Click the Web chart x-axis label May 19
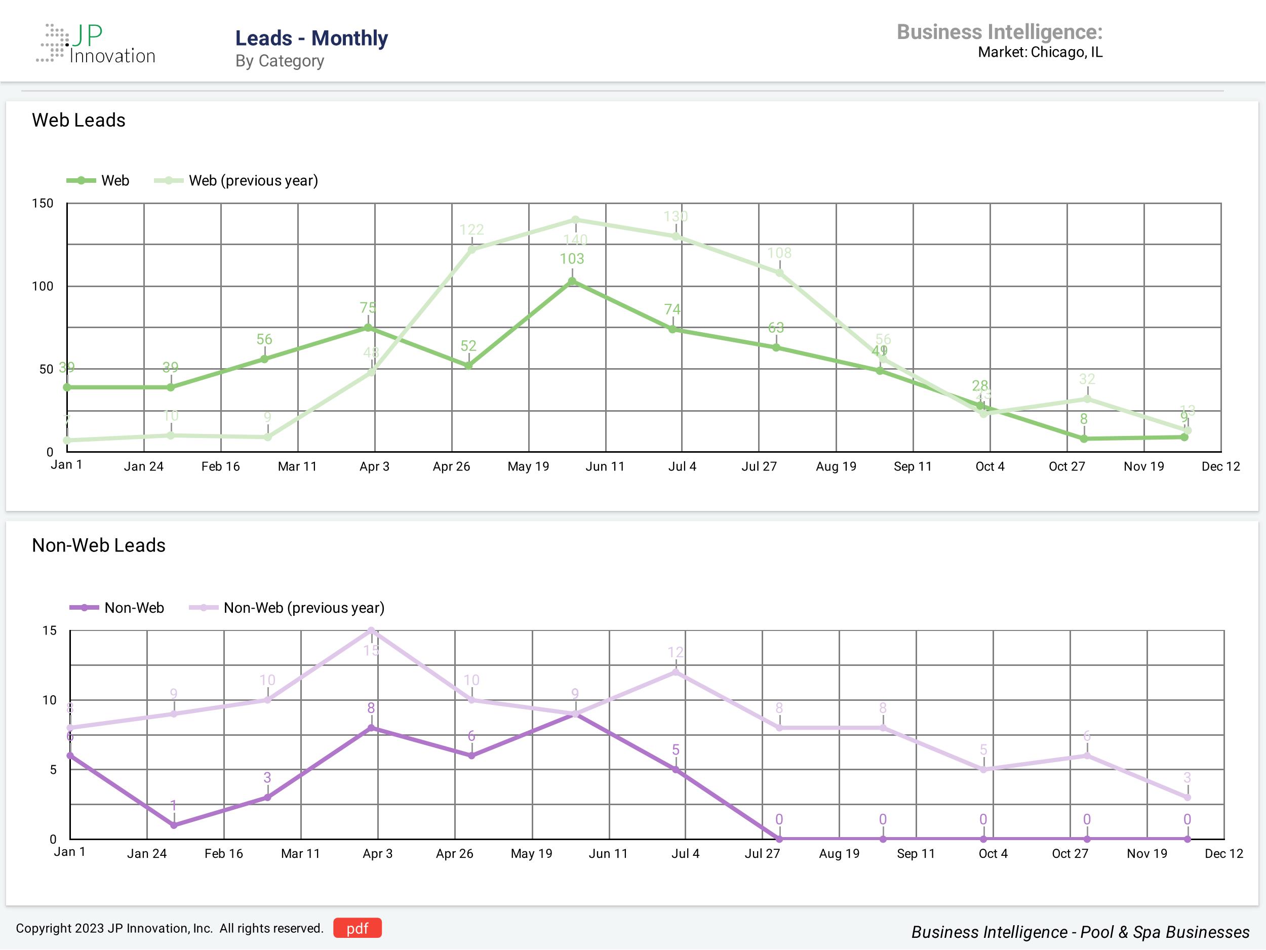This screenshot has width=1266, height=950. click(528, 466)
